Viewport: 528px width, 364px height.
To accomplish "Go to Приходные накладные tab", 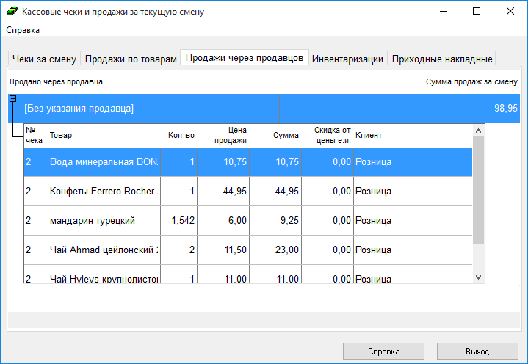I will tap(441, 59).
